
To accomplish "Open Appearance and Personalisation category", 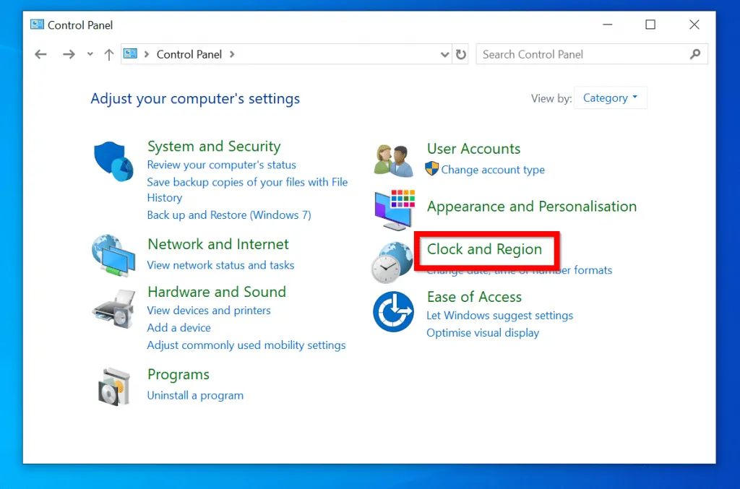I will [x=532, y=207].
